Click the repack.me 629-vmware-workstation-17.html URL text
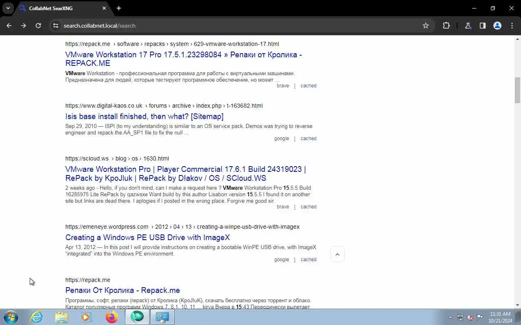Screen dimensions: 521x325 click(172, 44)
